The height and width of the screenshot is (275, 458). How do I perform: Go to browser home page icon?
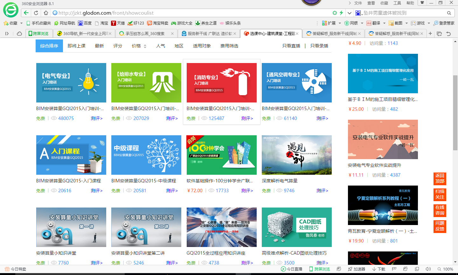click(46, 13)
